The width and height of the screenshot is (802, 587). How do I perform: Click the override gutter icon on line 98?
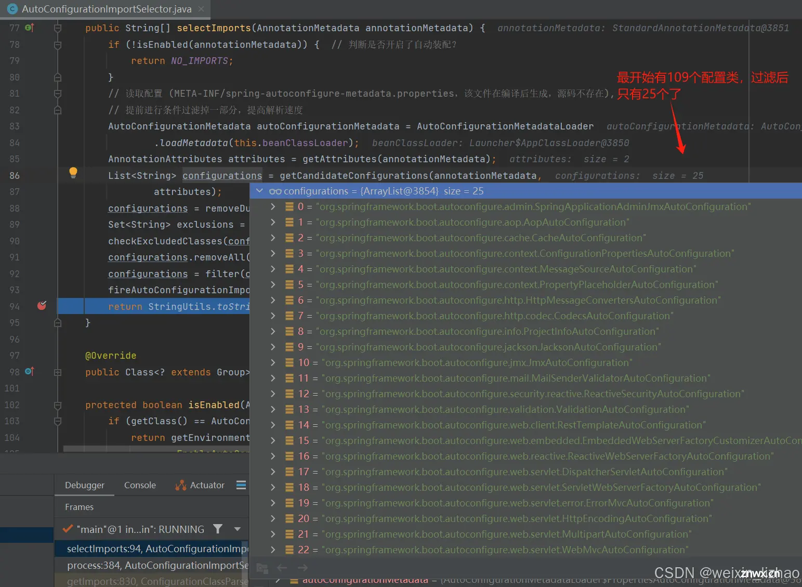[30, 372]
